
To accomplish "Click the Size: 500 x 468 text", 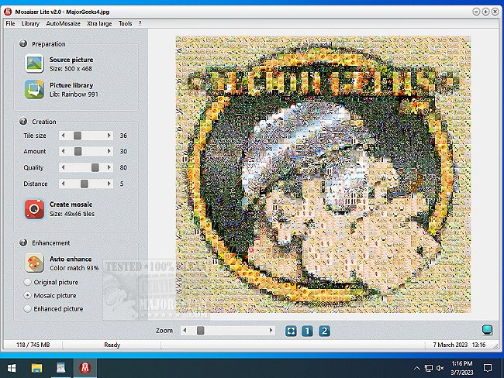I will [71, 69].
